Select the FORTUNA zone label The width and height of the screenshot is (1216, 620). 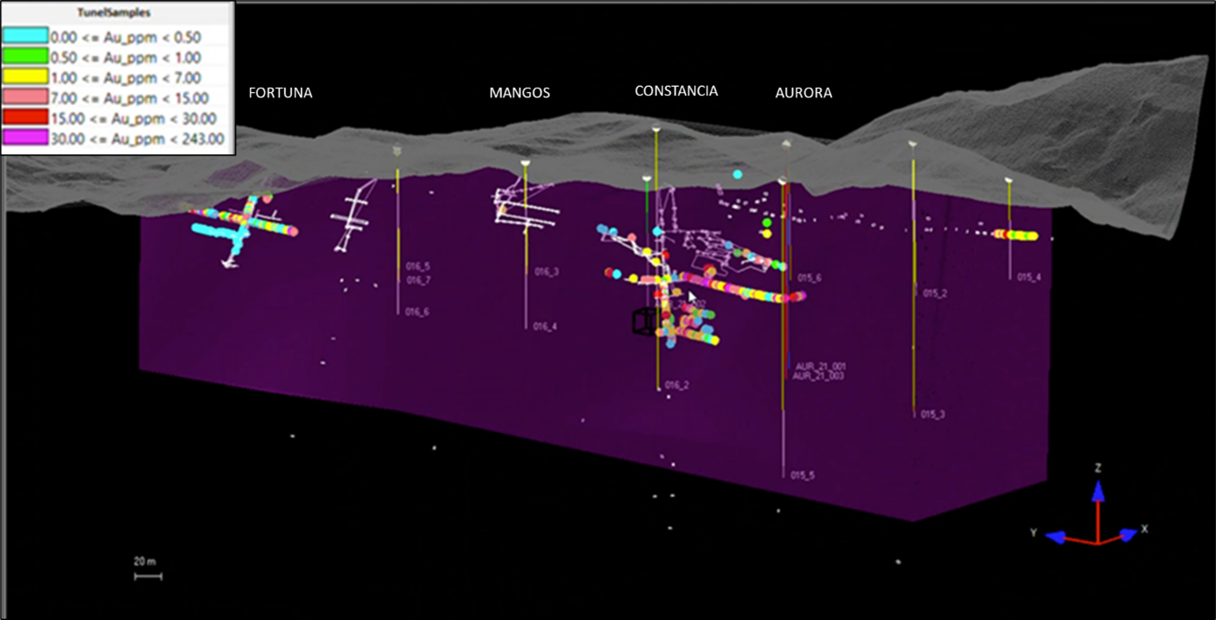click(x=280, y=92)
